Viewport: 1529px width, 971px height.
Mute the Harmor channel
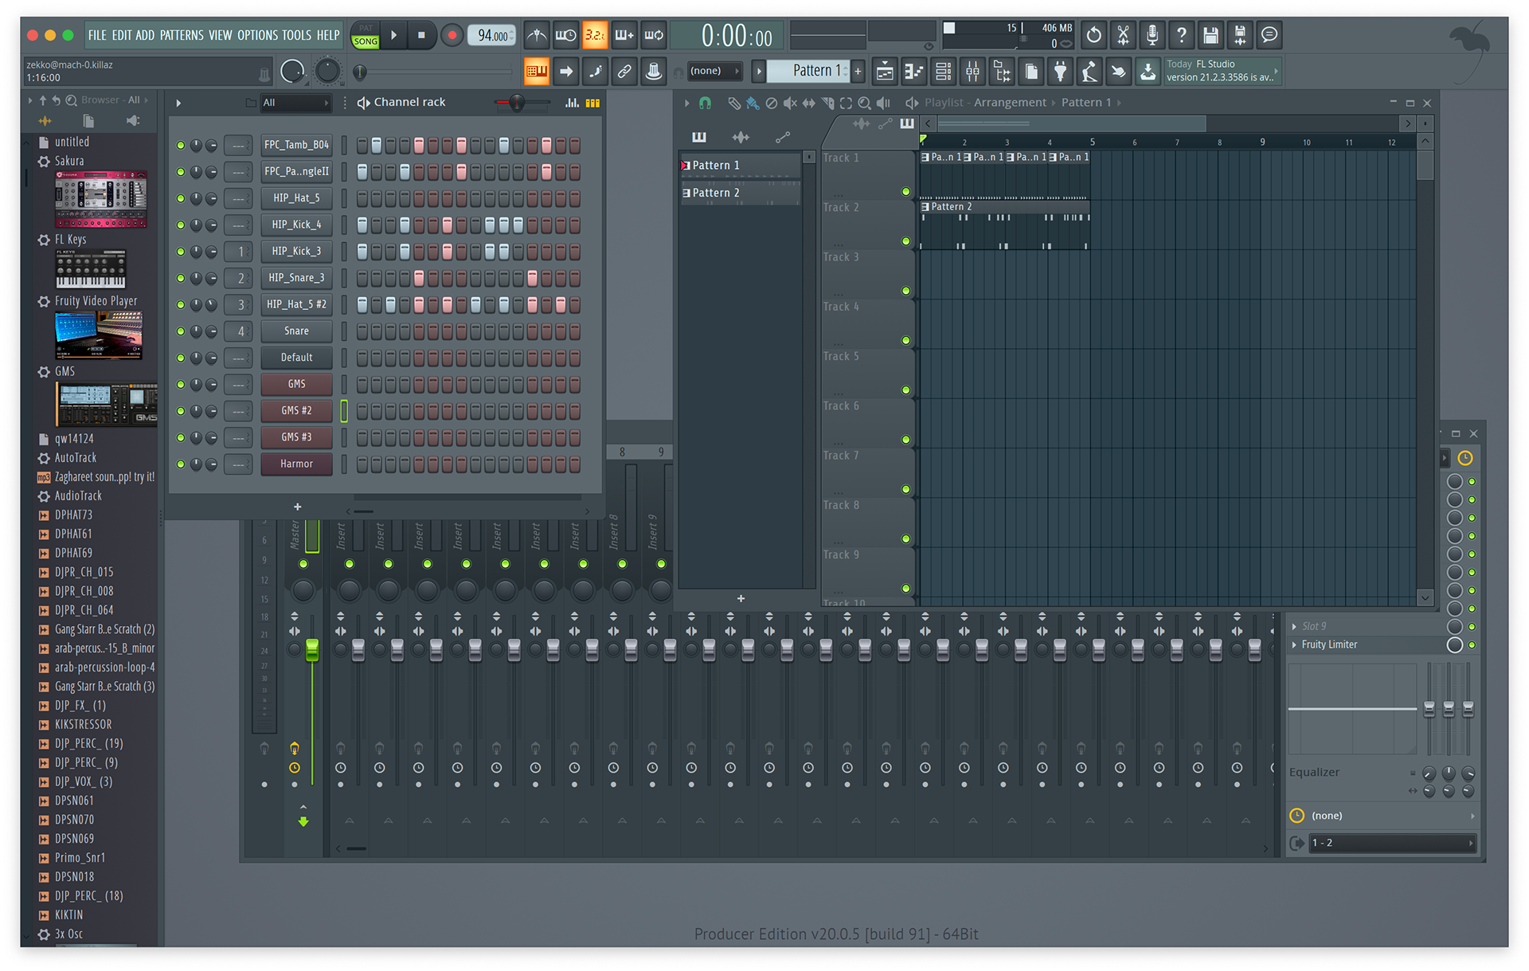click(181, 464)
